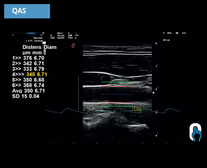Click the Distens column header
207x168 pixels.
(x=32, y=47)
